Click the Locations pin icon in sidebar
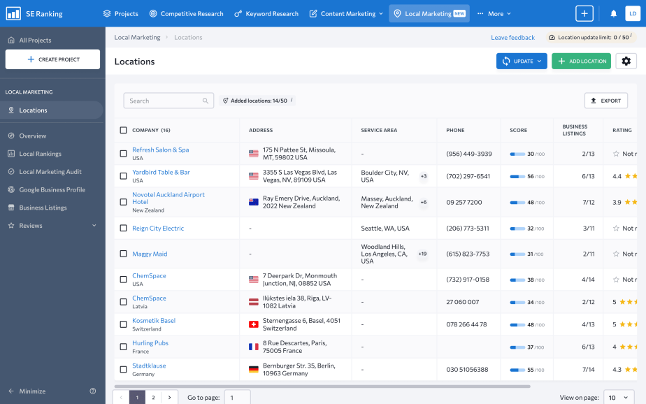 point(11,110)
